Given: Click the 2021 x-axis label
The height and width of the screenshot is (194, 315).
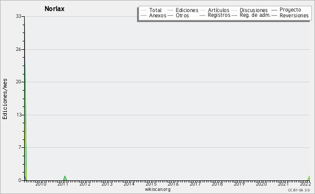Looking at the screenshot, I should 283,184.
